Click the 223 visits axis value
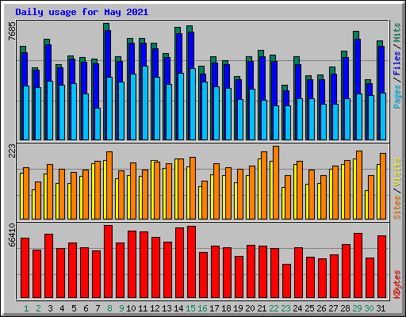This screenshot has height=317, width=406. click(12, 151)
